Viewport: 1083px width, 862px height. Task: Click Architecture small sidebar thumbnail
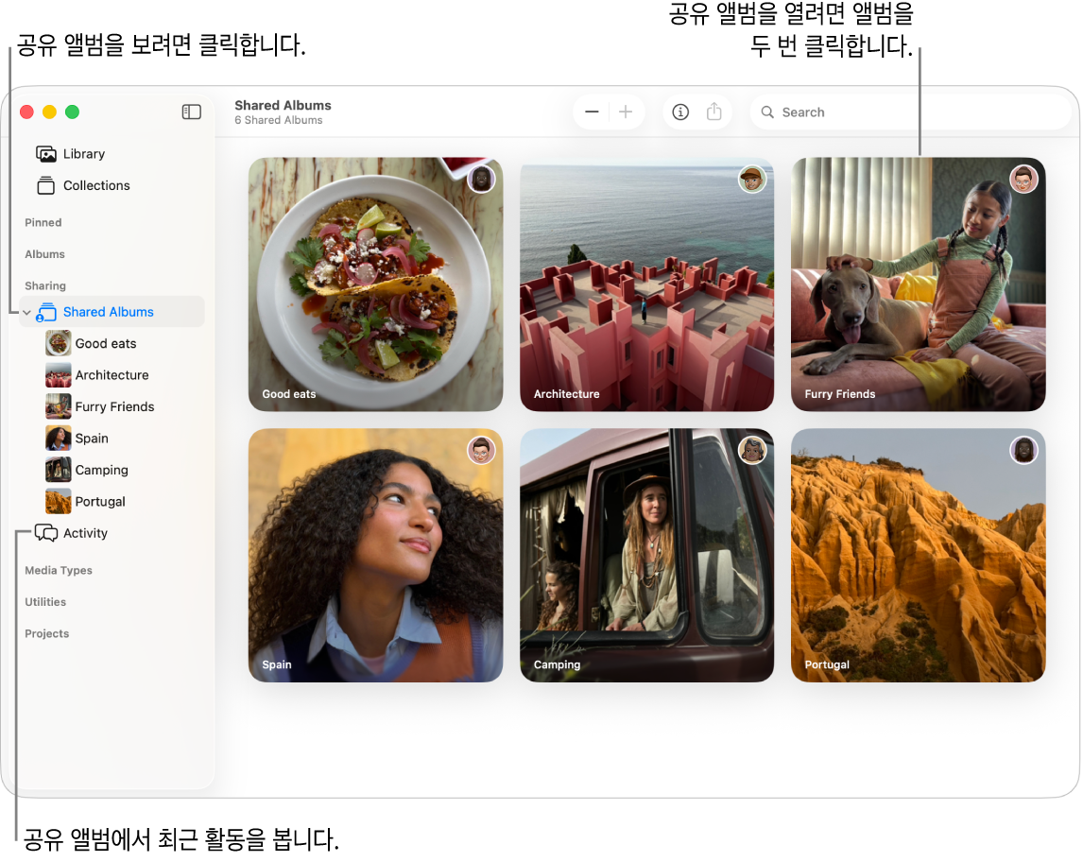58,375
